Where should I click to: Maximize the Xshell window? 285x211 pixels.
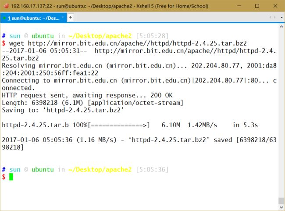(257, 6)
